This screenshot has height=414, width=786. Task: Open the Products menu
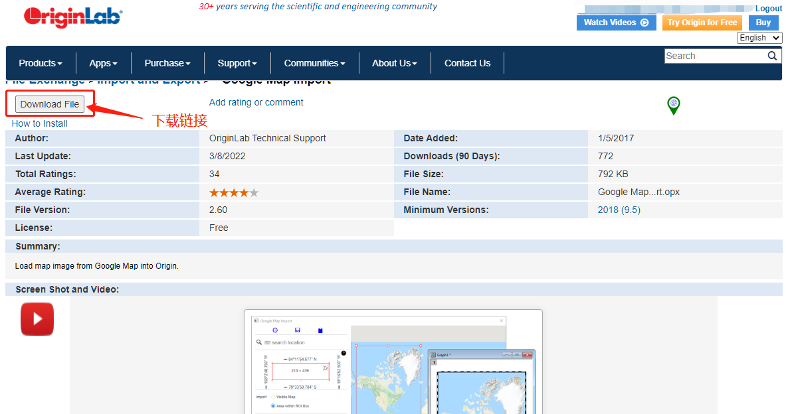[x=41, y=63]
